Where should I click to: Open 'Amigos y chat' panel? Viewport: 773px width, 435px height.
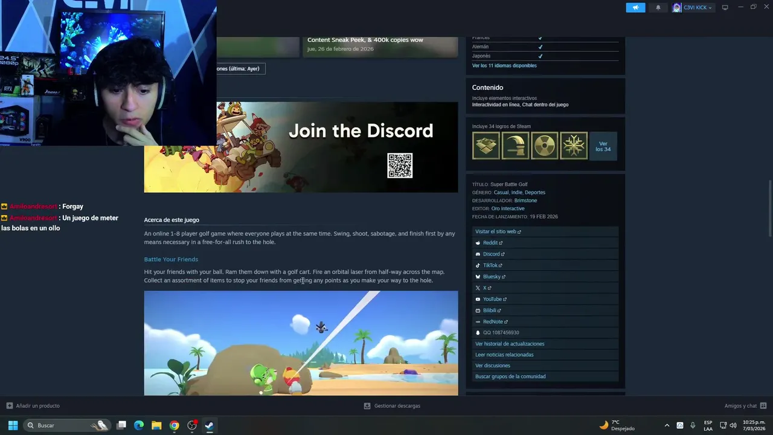[745, 406]
